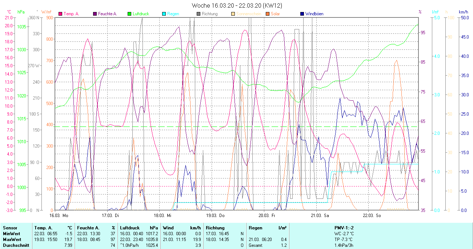Click the "Feuchte A." table column header
Screen dimensions: 473x249
tap(88, 228)
